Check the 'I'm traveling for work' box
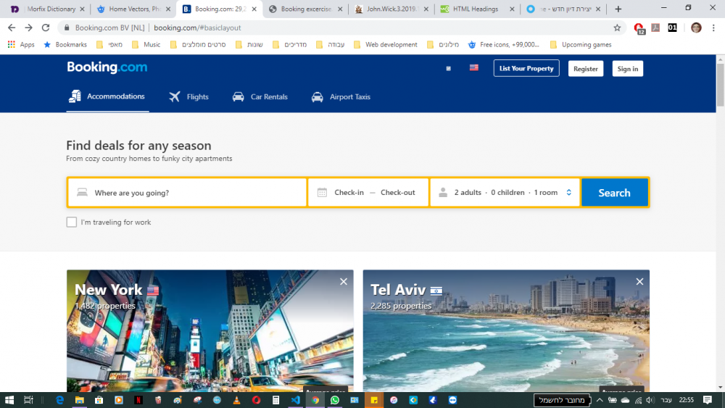Screen dimensions: 725x408 coord(71,222)
